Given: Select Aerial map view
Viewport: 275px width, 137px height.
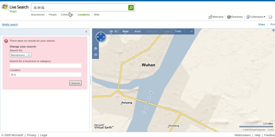Looking at the screenshot, I should tap(137, 31).
